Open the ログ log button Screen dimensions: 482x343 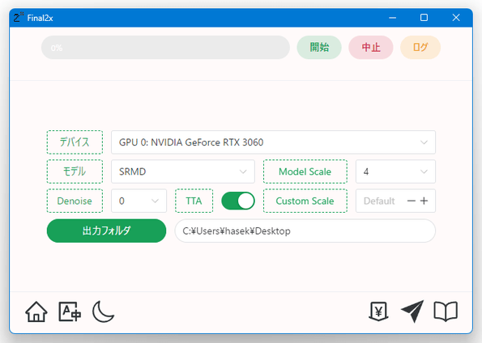[420, 47]
